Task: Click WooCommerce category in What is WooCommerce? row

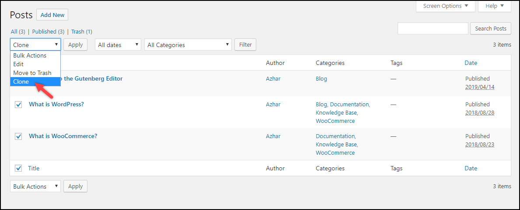Action: [x=335, y=152]
